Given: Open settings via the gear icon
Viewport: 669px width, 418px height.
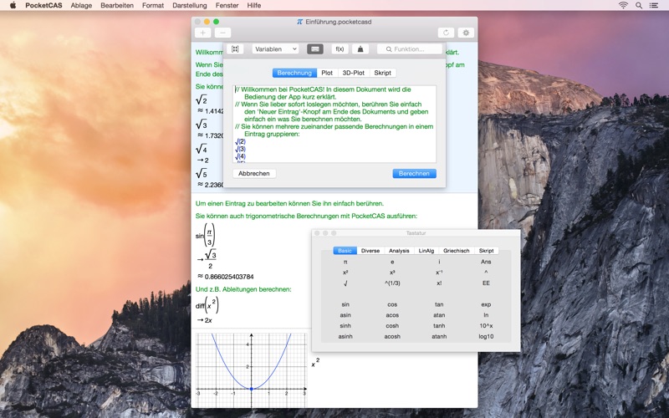Looking at the screenshot, I should point(466,33).
